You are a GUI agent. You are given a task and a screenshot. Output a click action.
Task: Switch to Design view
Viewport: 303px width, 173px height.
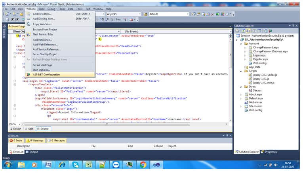16,129
